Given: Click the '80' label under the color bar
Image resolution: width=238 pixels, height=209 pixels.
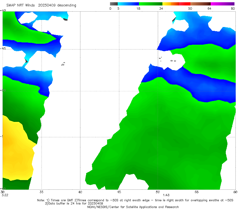Looking at the screenshot, I should (233, 9).
